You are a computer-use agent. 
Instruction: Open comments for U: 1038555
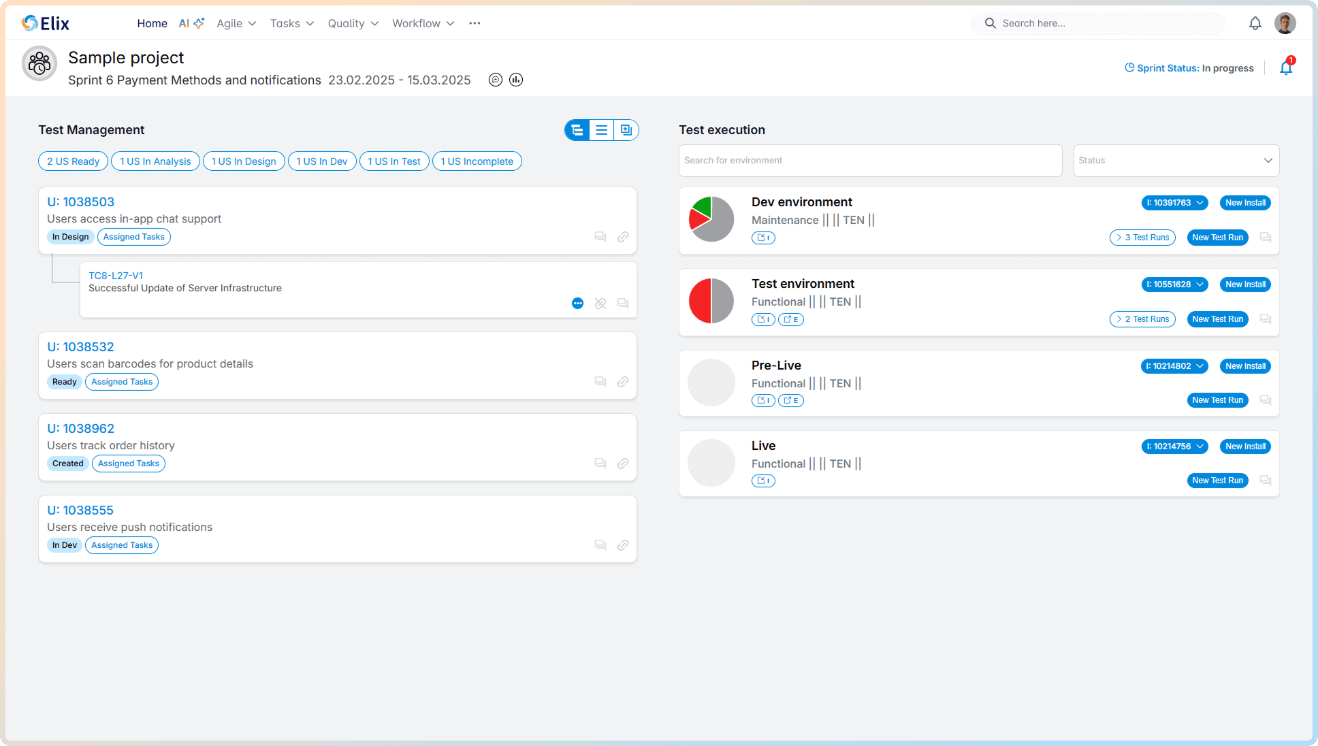coord(600,545)
